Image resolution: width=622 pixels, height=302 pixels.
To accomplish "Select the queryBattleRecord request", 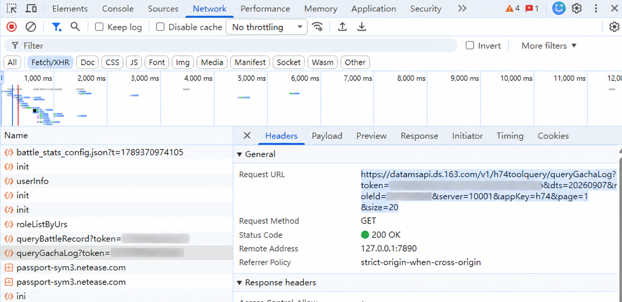I will (x=116, y=239).
